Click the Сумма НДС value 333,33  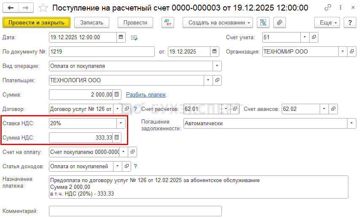[104, 137]
